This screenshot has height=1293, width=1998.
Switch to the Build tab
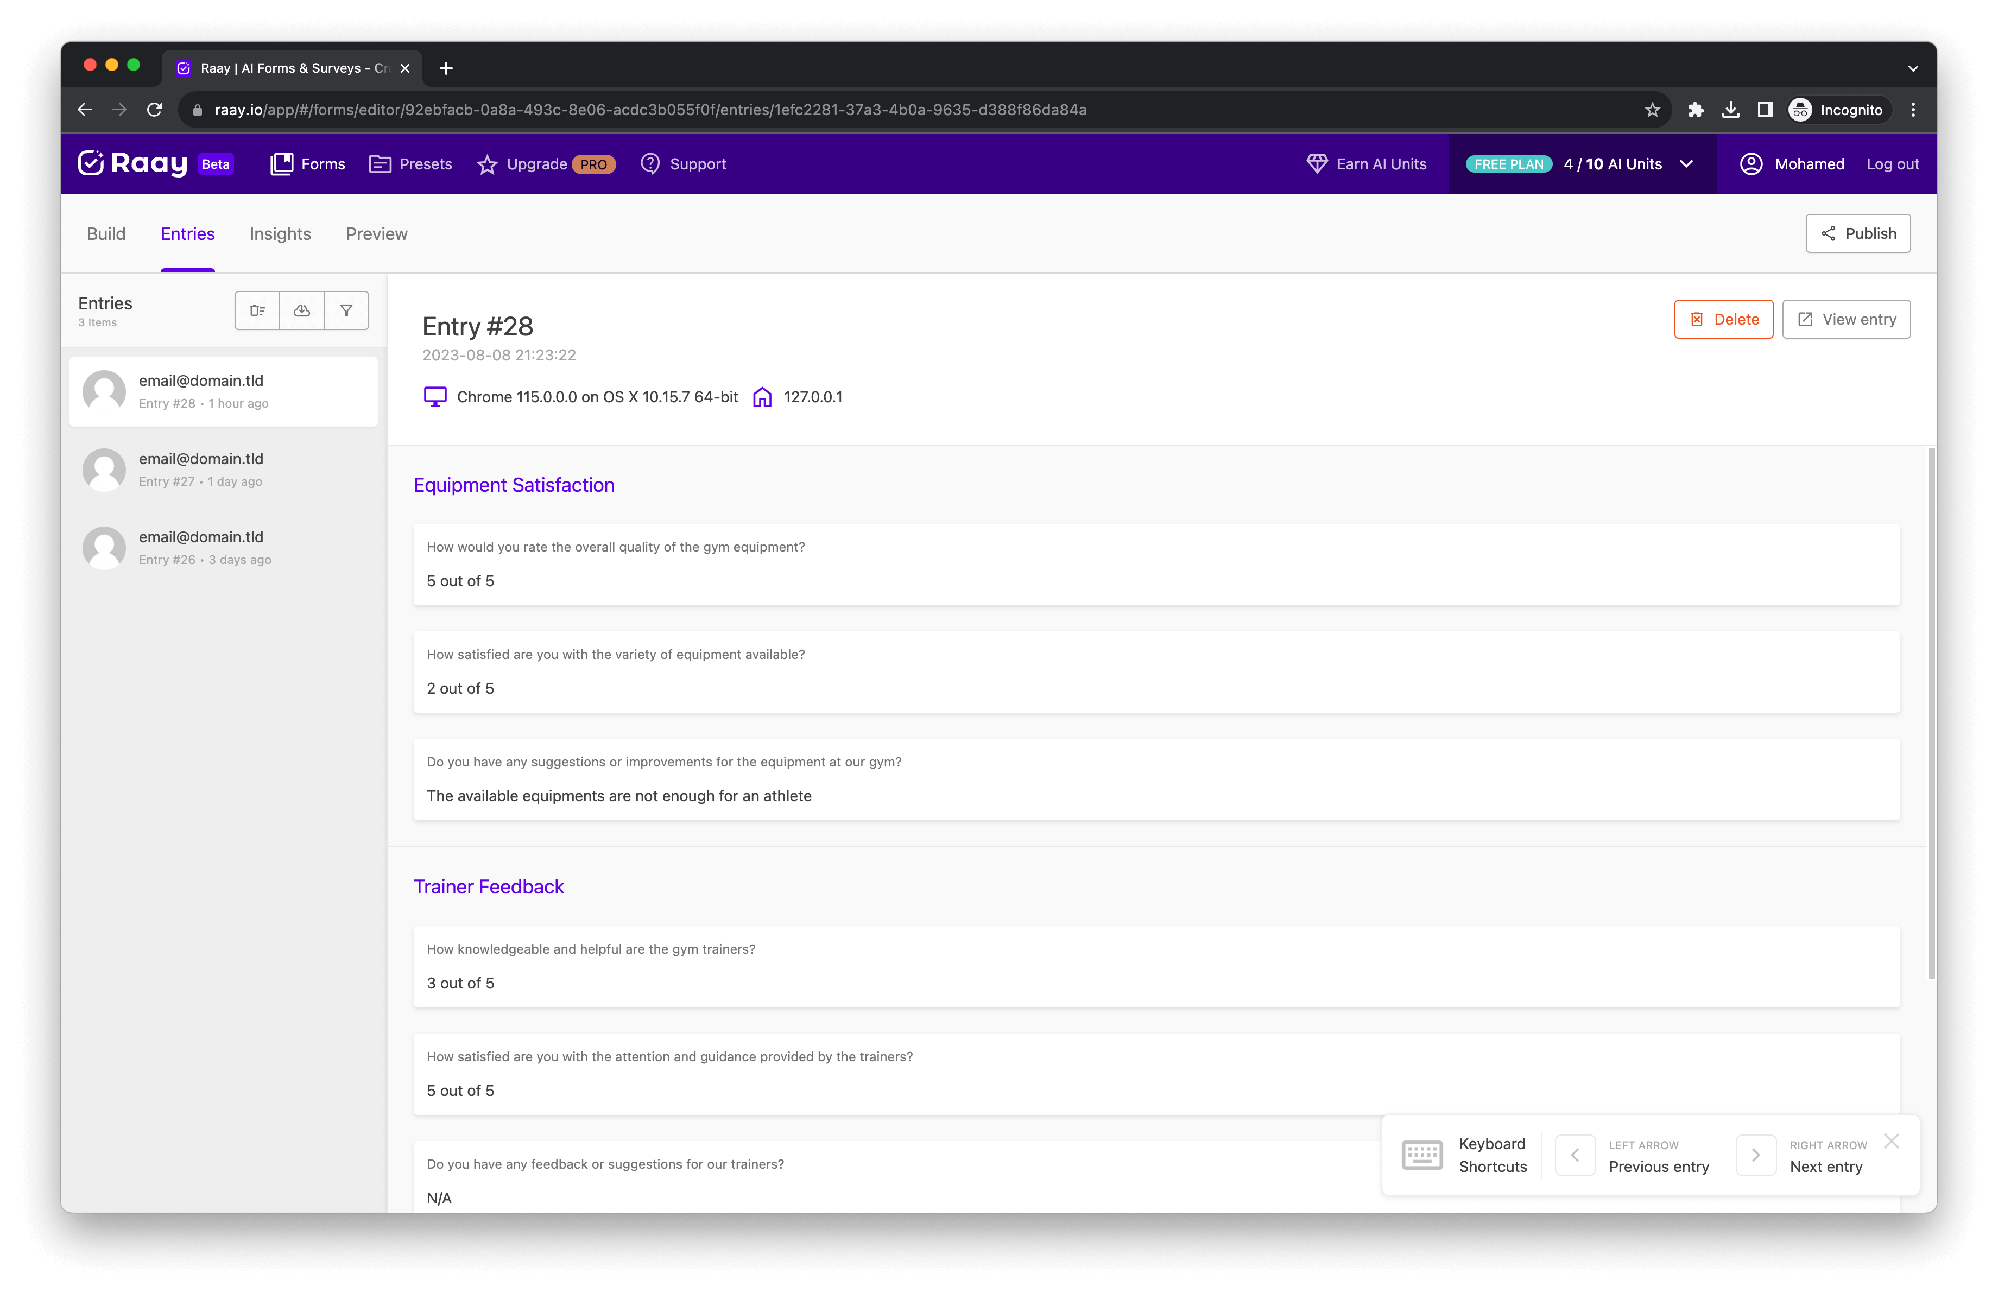[106, 234]
